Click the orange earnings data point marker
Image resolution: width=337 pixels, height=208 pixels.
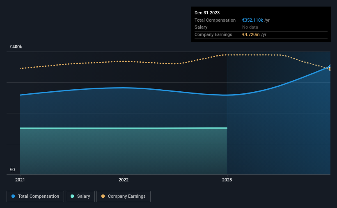(330, 69)
